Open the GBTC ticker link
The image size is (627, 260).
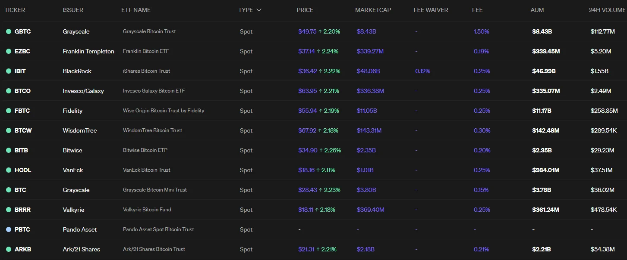(x=22, y=31)
